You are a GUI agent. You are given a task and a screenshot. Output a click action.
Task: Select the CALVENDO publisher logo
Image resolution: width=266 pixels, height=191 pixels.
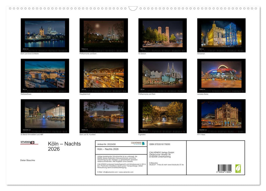pos(136,143)
